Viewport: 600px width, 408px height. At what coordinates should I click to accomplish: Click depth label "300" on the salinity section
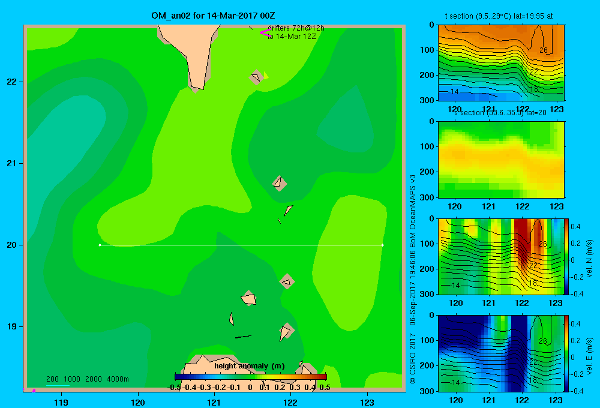pyautogui.click(x=427, y=197)
